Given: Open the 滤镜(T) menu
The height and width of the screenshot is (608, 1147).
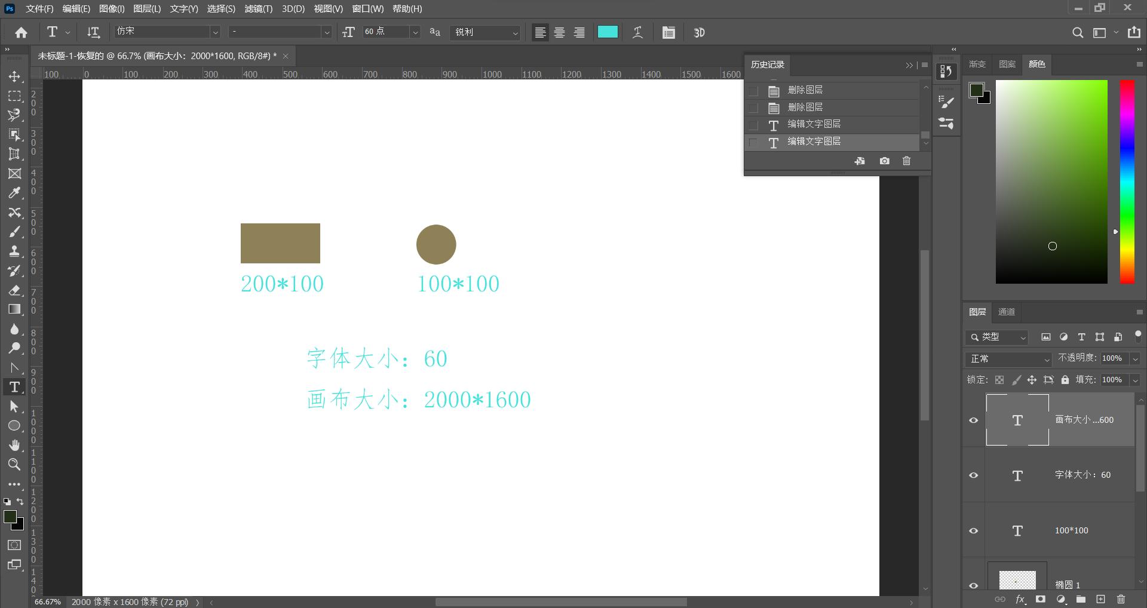Looking at the screenshot, I should pyautogui.click(x=258, y=9).
